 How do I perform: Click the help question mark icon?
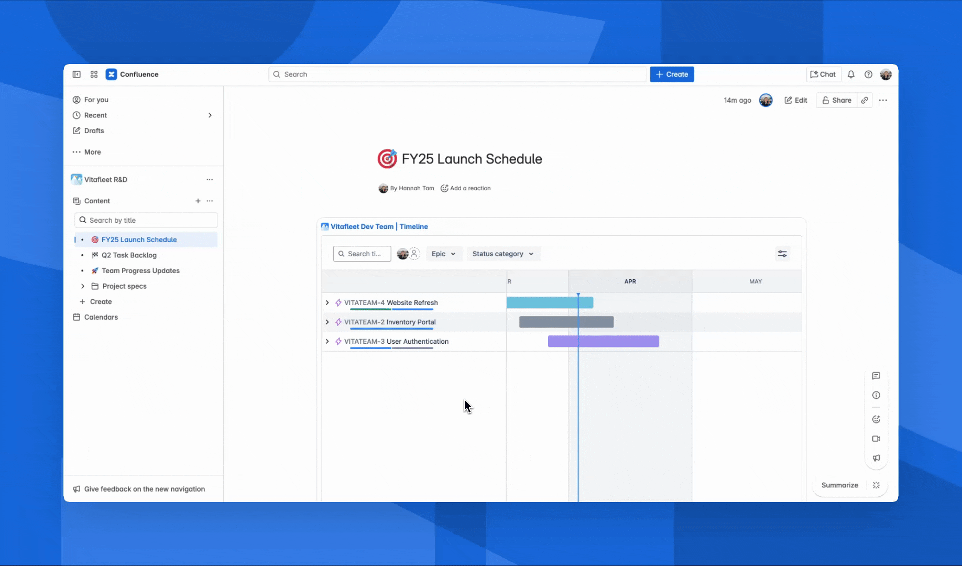pyautogui.click(x=868, y=74)
